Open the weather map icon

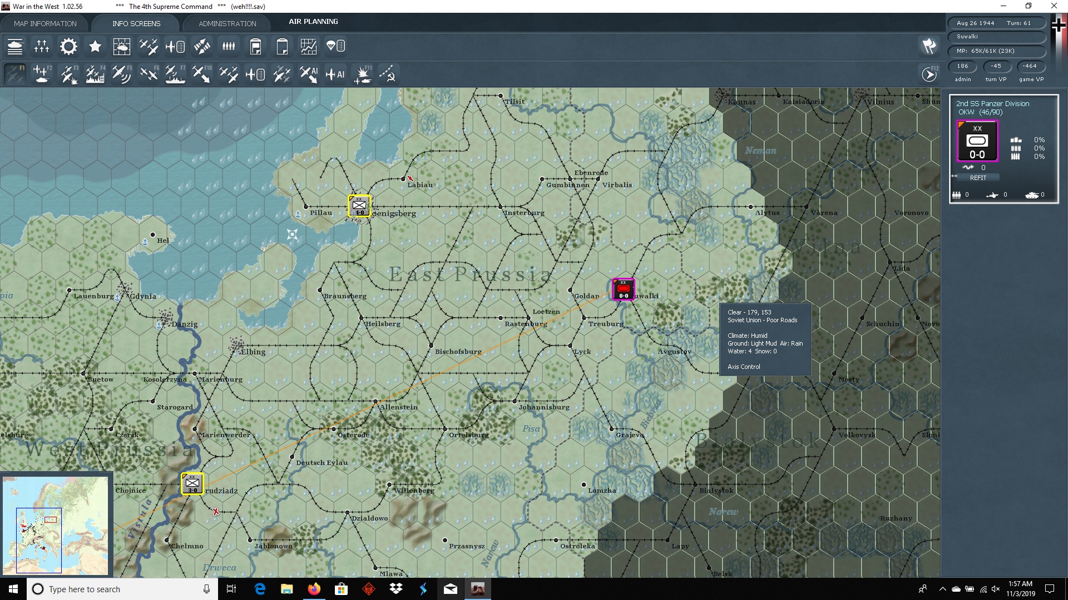pyautogui.click(x=122, y=47)
